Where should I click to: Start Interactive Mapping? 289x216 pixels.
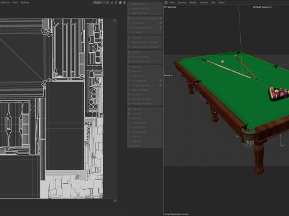144,42
